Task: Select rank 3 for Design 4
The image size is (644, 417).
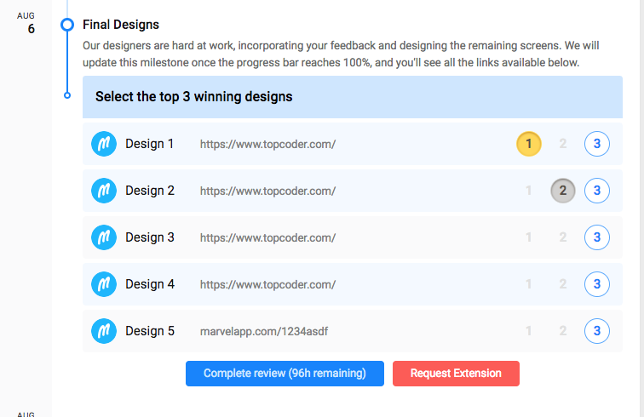Action: click(597, 284)
